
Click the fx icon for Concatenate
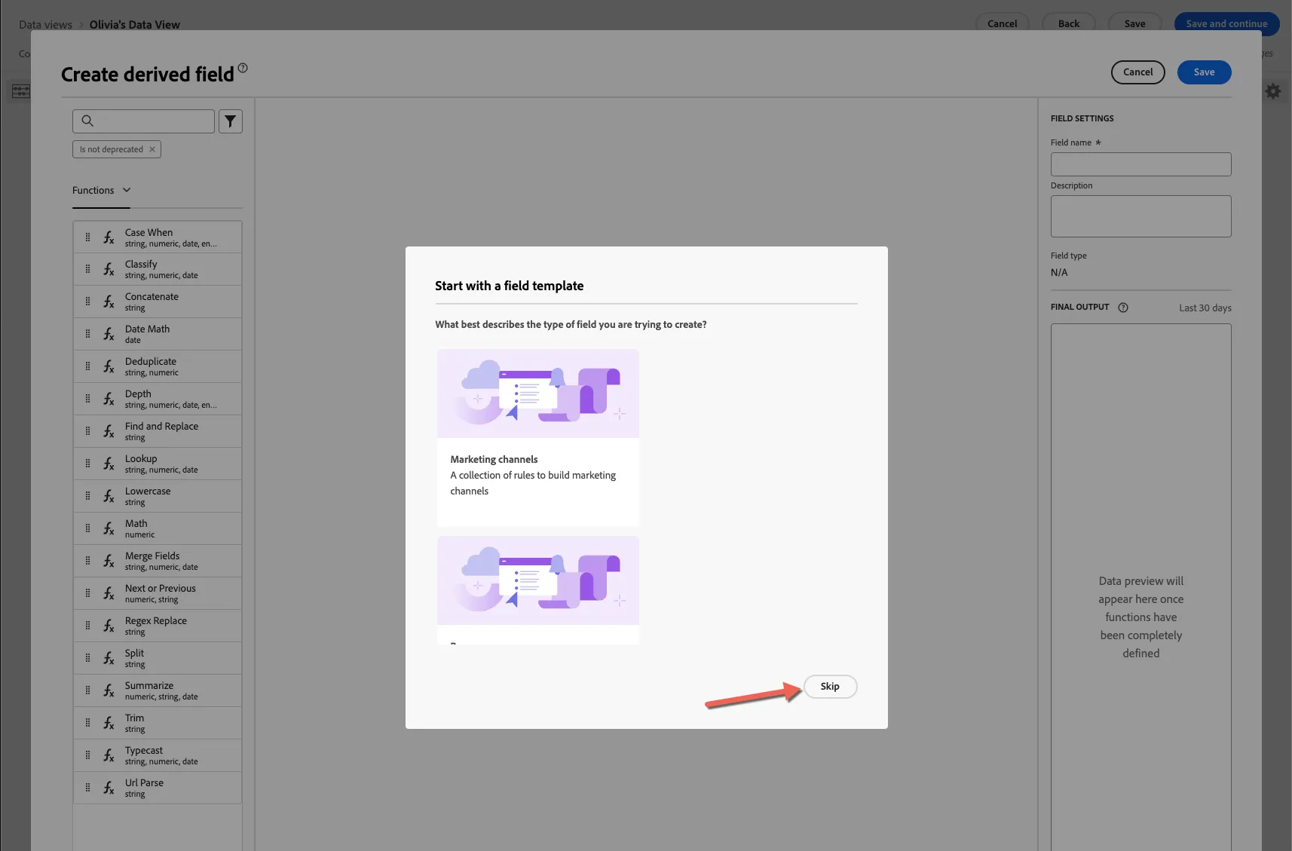(x=109, y=302)
